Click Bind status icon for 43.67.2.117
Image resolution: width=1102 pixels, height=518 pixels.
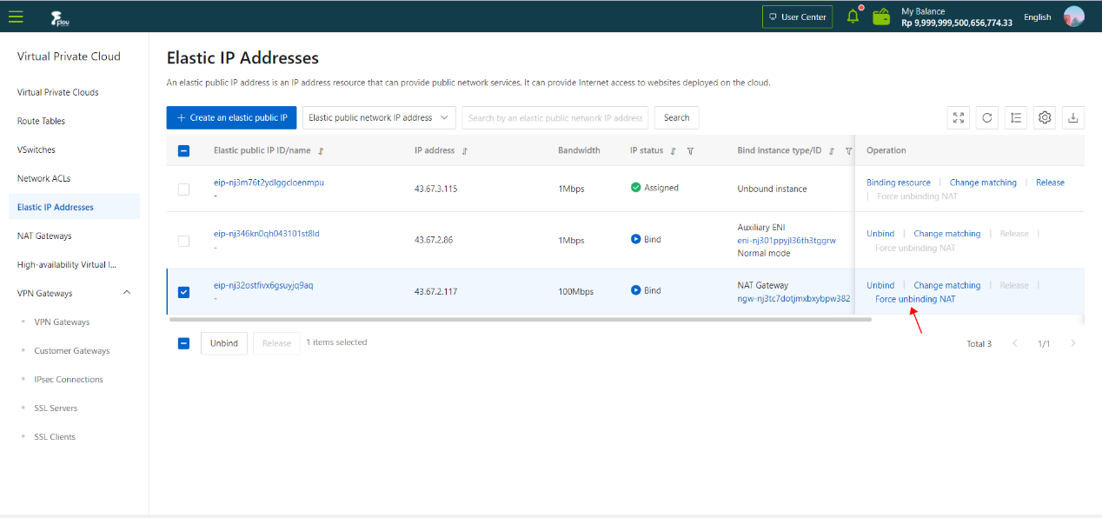pyautogui.click(x=635, y=291)
